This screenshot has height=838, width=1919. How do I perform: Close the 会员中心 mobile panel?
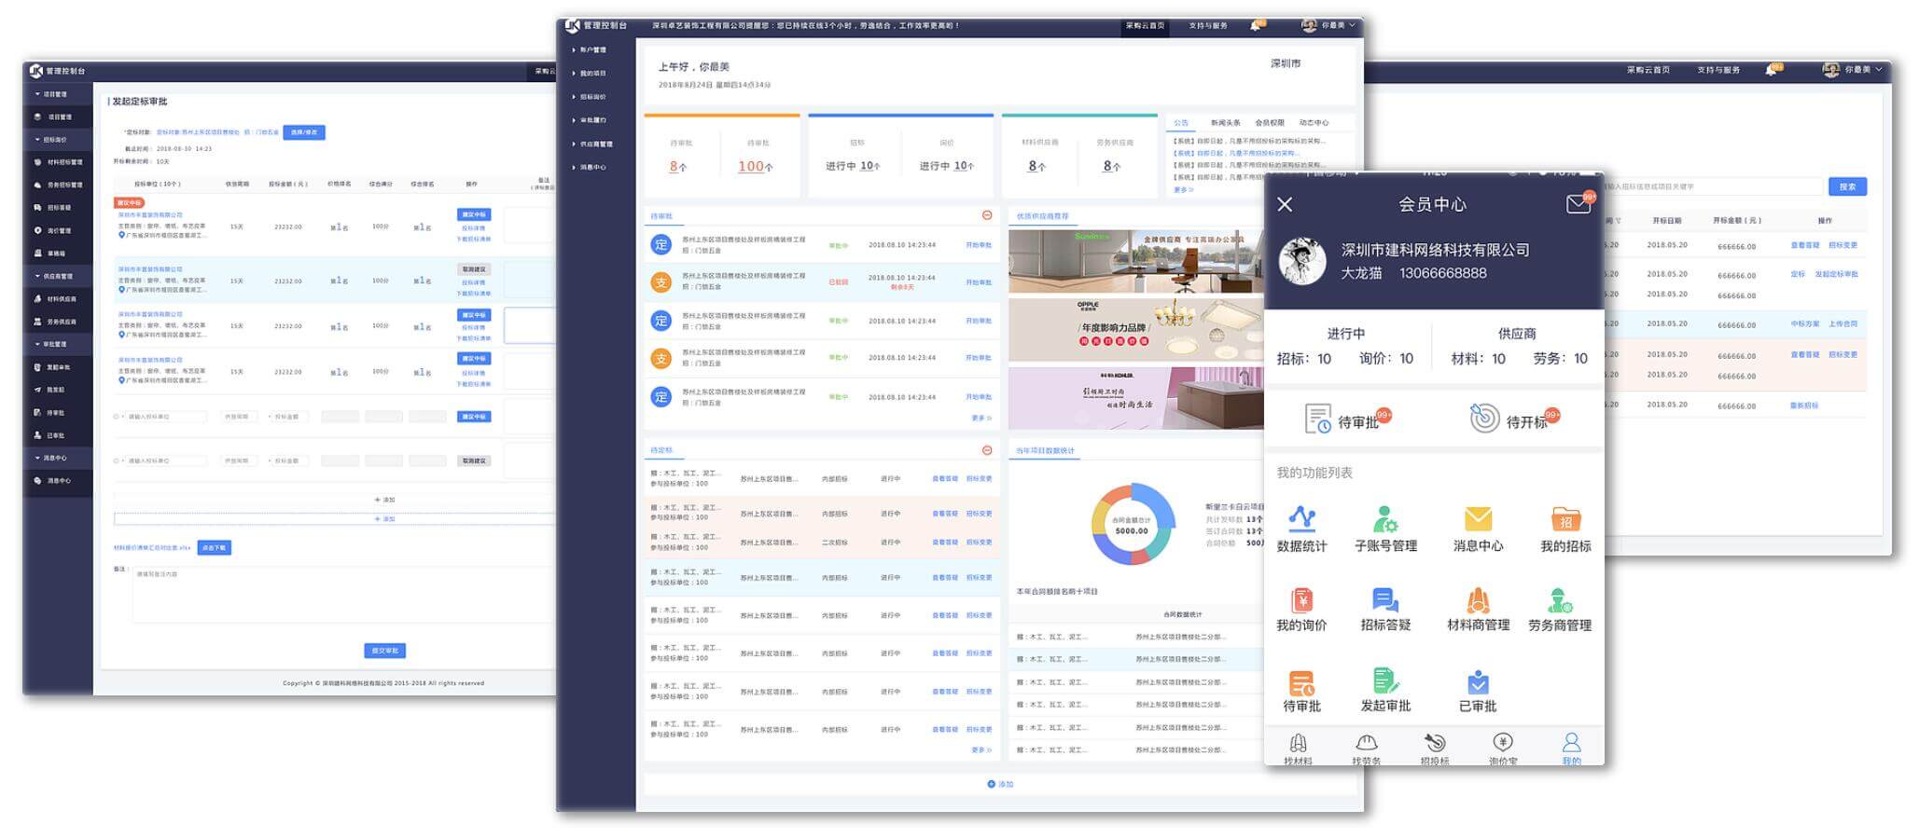[1285, 204]
